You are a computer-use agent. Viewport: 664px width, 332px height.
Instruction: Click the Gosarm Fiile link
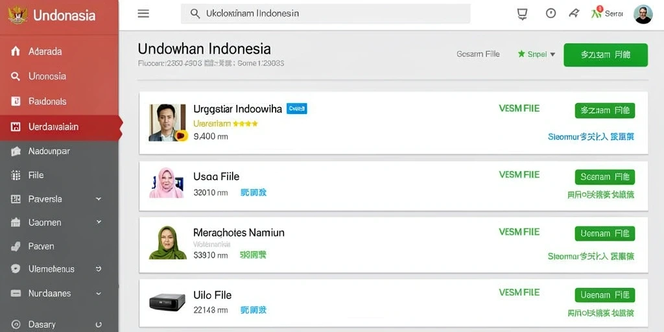[478, 54]
